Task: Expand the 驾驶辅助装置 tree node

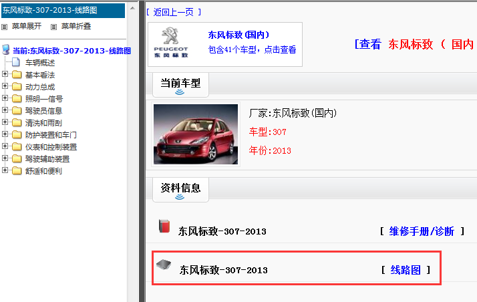Action: pyautogui.click(x=5, y=158)
